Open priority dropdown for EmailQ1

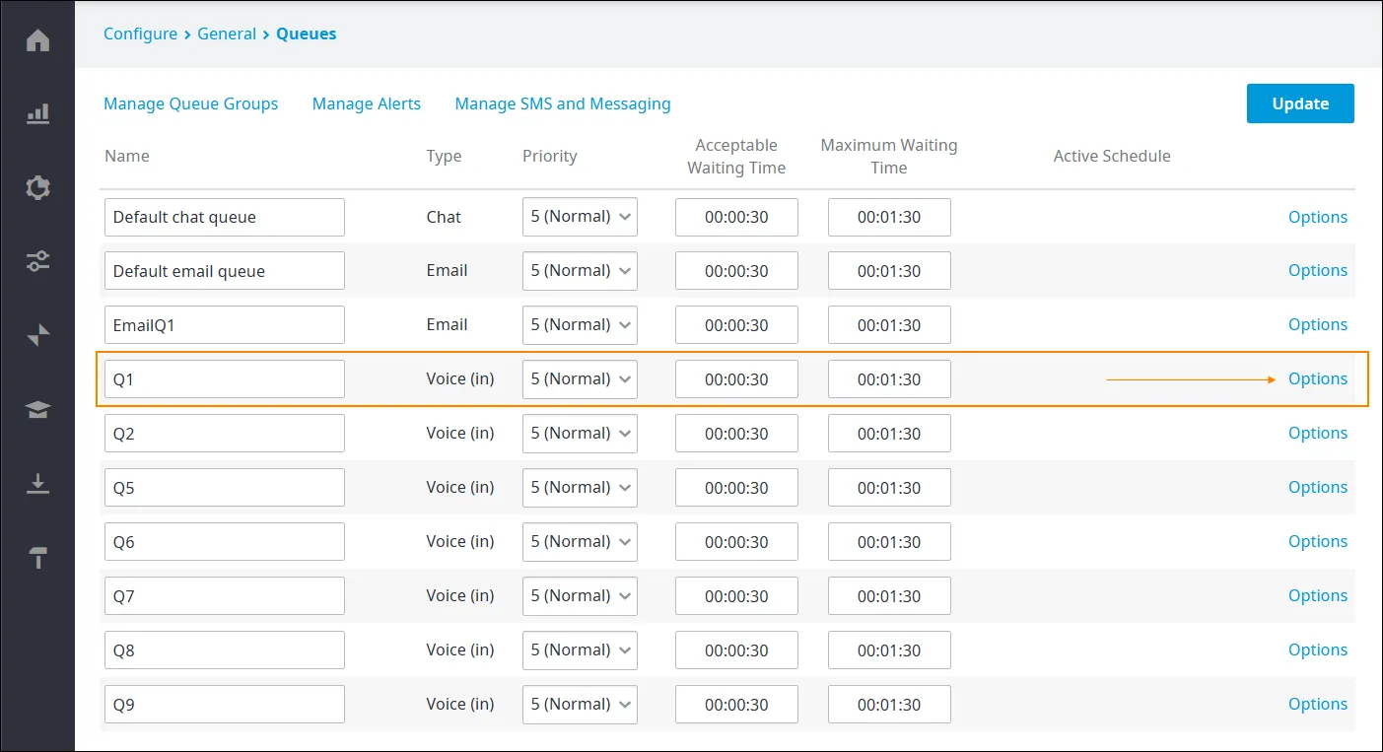[580, 325]
